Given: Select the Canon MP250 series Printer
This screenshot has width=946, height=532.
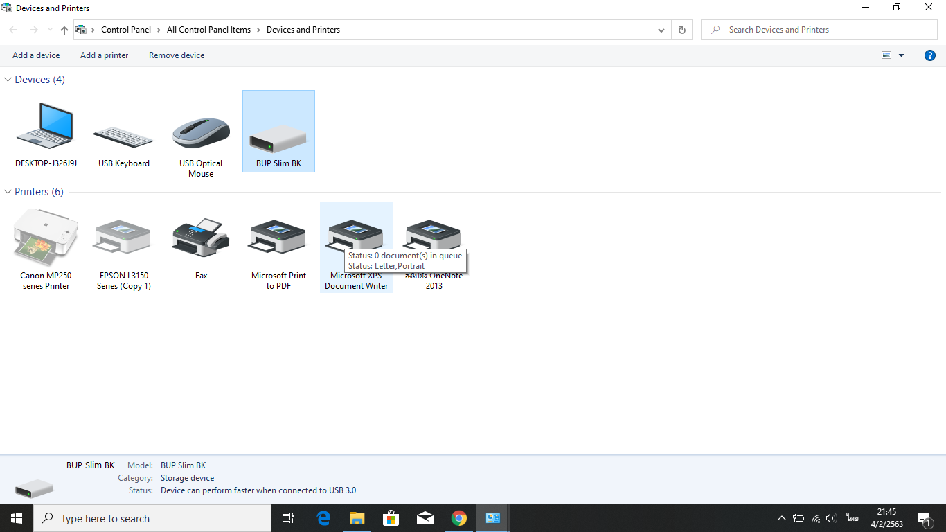Looking at the screenshot, I should click(46, 247).
